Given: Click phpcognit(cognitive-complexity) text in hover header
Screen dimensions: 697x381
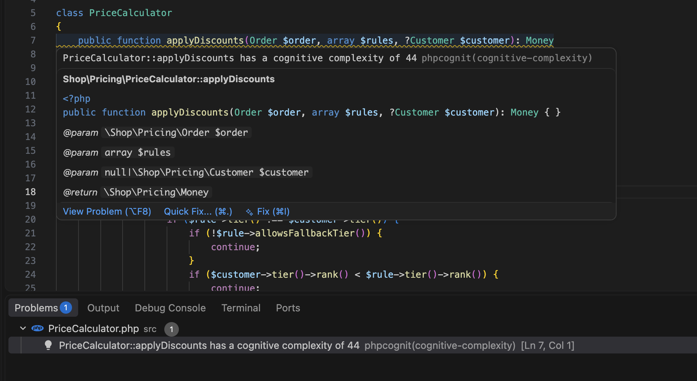Looking at the screenshot, I should pyautogui.click(x=507, y=58).
